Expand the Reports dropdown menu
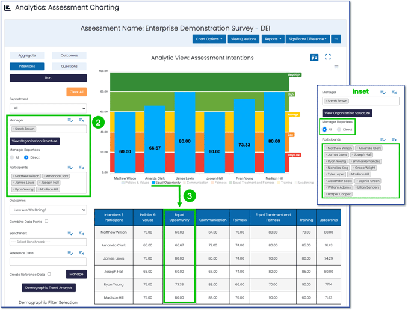The height and width of the screenshot is (310, 414). click(273, 39)
